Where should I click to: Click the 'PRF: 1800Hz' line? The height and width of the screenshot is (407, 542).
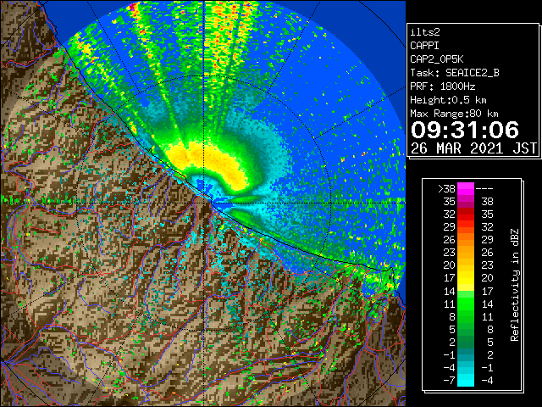(x=443, y=86)
